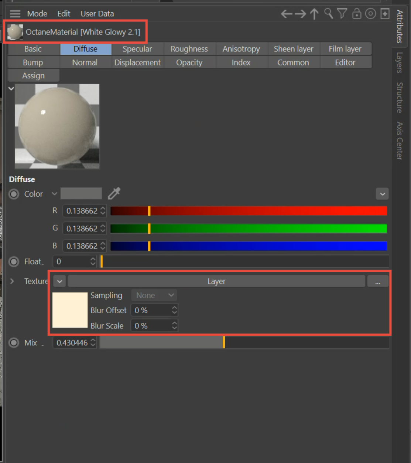
Task: Open the Mode menu
Action: 37,14
